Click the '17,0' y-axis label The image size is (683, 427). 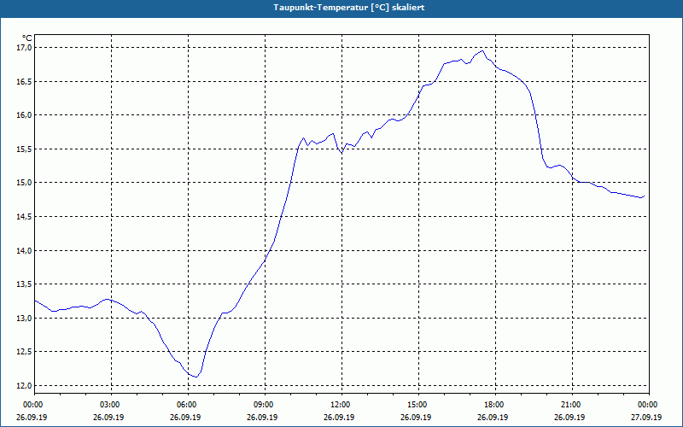click(24, 47)
